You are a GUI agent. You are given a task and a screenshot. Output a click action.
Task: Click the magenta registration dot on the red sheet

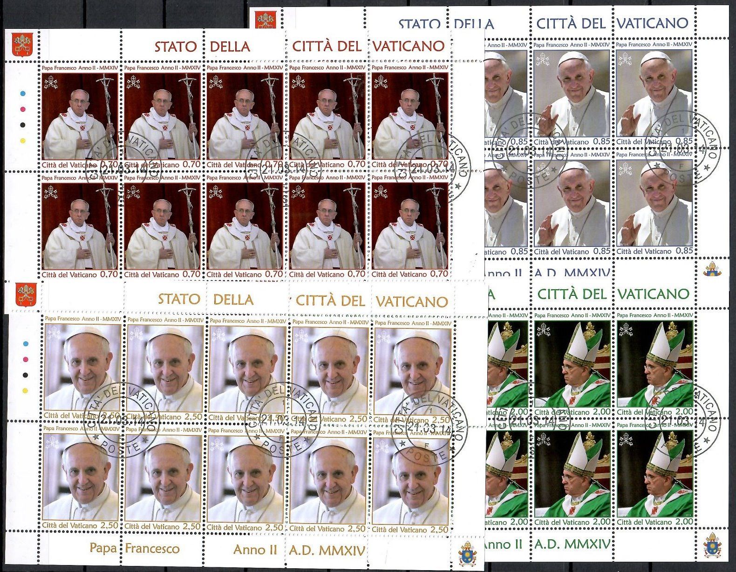click(22, 109)
